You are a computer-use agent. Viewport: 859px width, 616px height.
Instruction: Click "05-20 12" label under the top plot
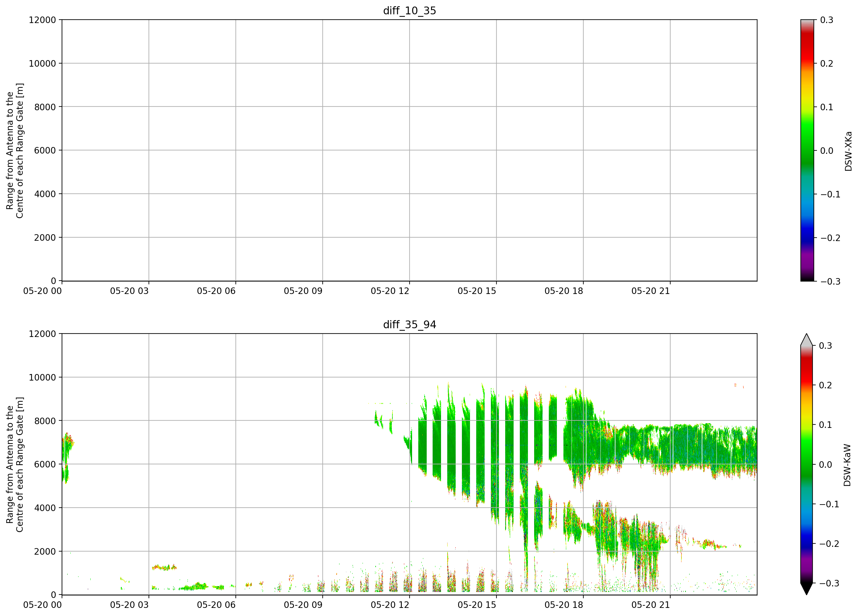point(390,291)
